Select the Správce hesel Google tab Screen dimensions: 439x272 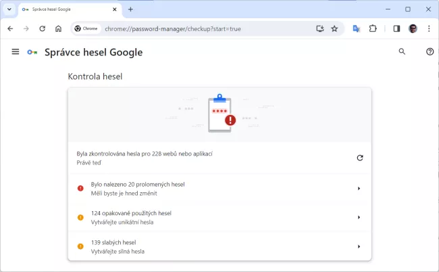coord(64,9)
